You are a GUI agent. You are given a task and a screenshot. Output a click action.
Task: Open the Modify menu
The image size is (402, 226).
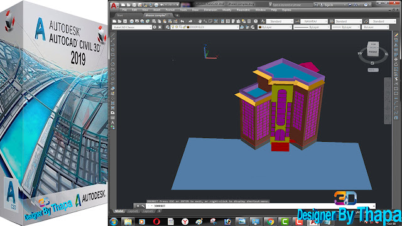[227, 10]
